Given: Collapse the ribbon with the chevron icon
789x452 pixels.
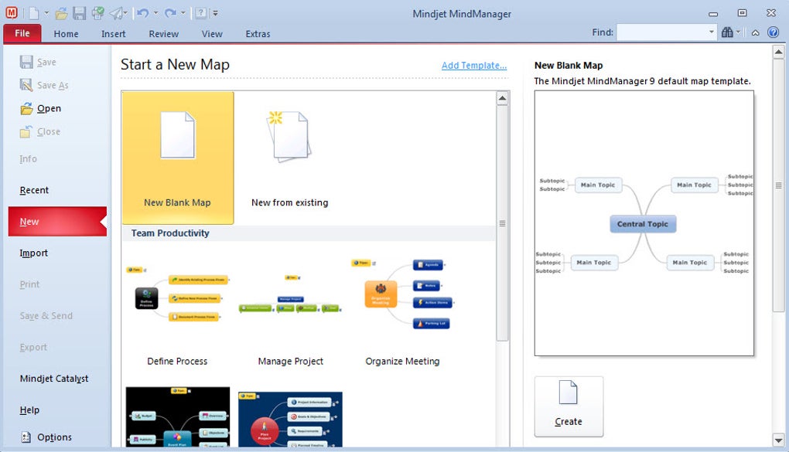Looking at the screenshot, I should pyautogui.click(x=755, y=32).
